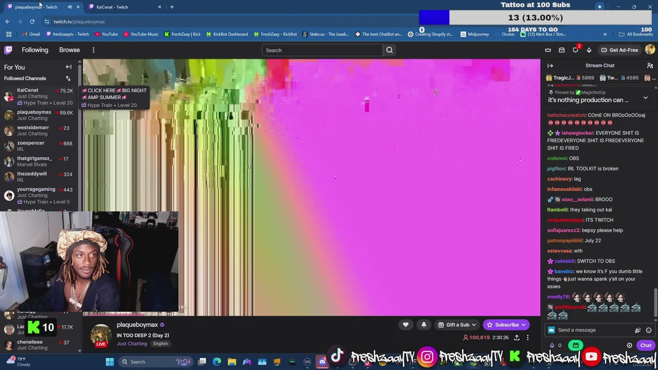Open emote picker in chat box

pos(649,330)
